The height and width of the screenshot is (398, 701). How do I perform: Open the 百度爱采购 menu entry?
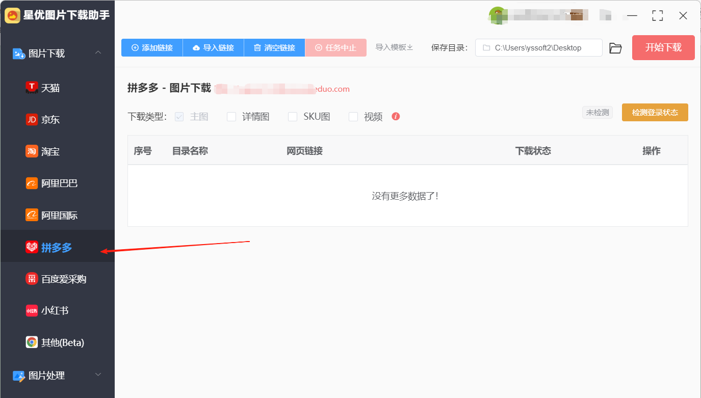tap(58, 279)
